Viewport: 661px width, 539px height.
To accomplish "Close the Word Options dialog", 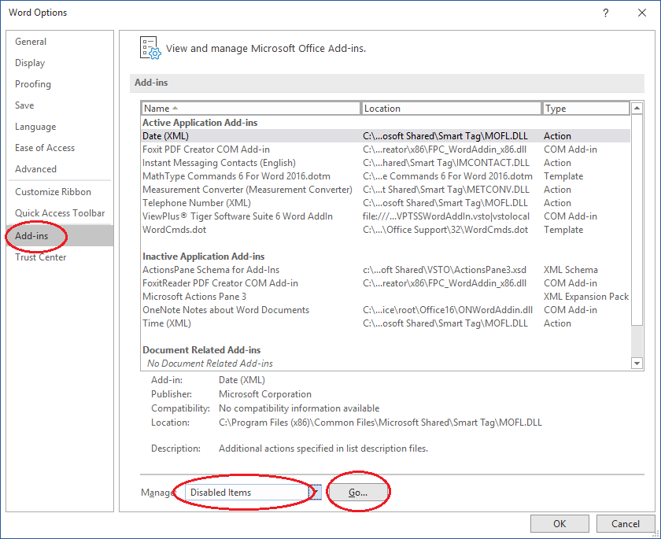I will click(641, 13).
